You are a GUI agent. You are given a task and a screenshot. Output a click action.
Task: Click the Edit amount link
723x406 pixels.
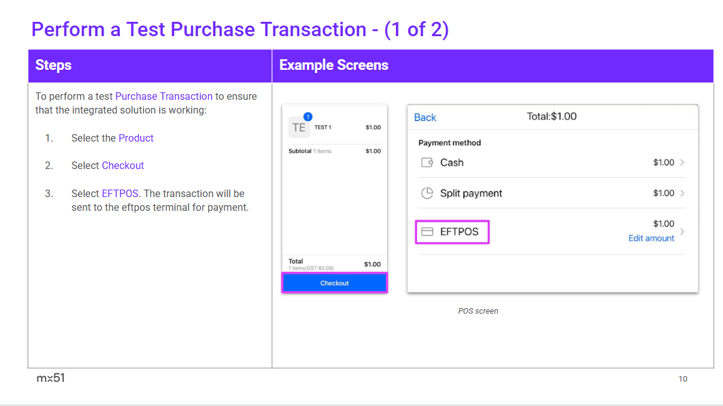point(651,238)
